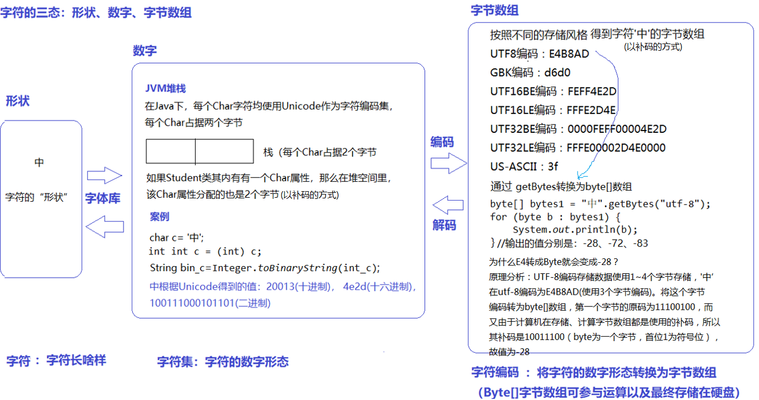The width and height of the screenshot is (759, 400).
Task: Click the left cell of the stack box
Action: tap(170, 152)
